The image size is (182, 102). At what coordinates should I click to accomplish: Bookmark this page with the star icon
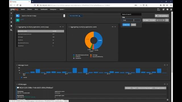point(146,5)
